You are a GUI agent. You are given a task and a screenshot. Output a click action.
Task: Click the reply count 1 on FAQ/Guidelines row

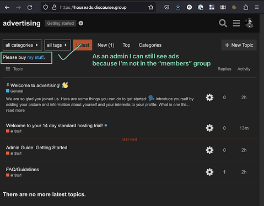pos(224,172)
